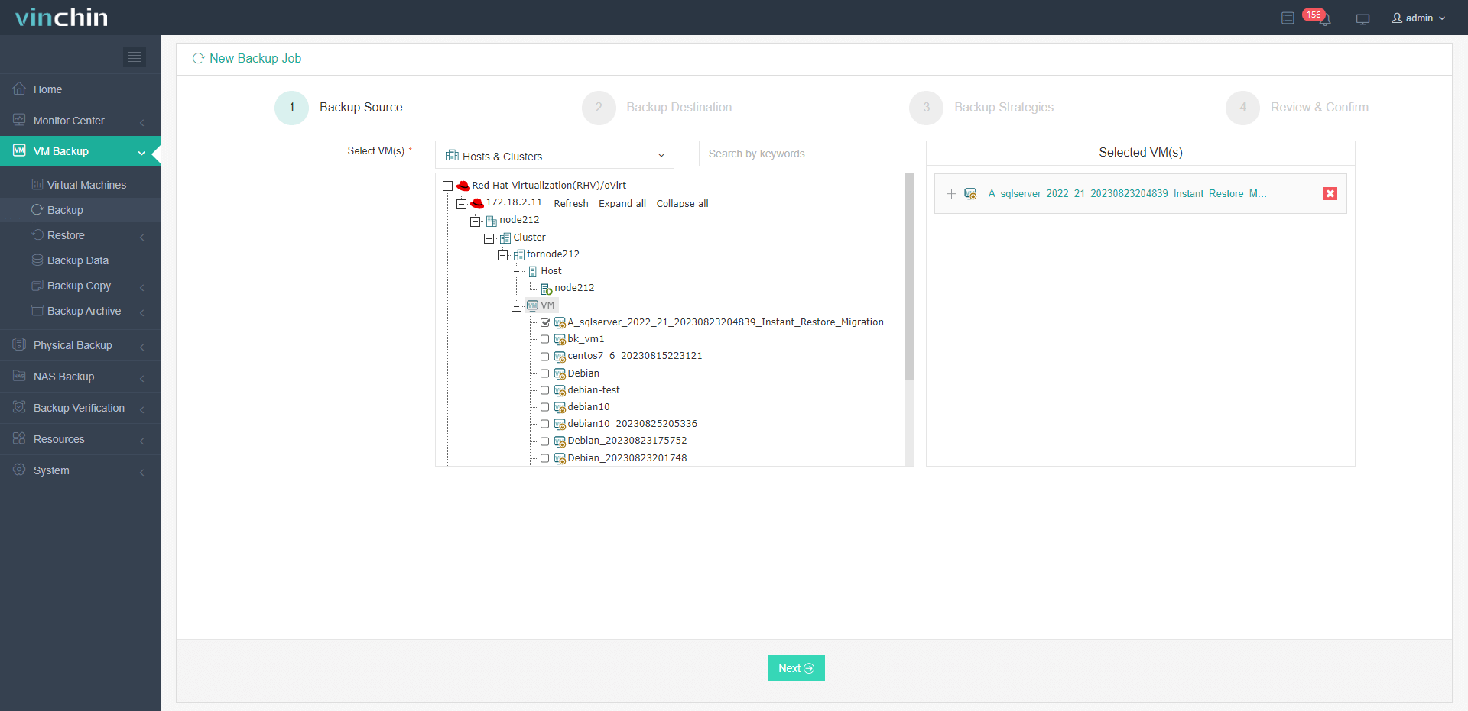Expand the Monitor Center menu
This screenshot has height=711, width=1468.
coord(80,121)
